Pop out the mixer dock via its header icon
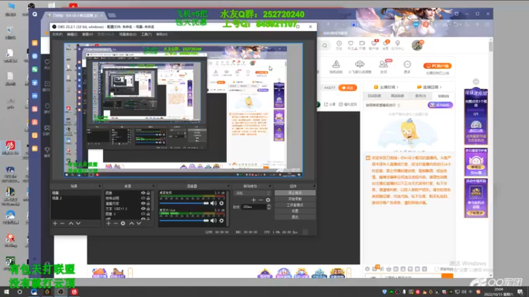The height and width of the screenshot is (297, 529). (228, 186)
